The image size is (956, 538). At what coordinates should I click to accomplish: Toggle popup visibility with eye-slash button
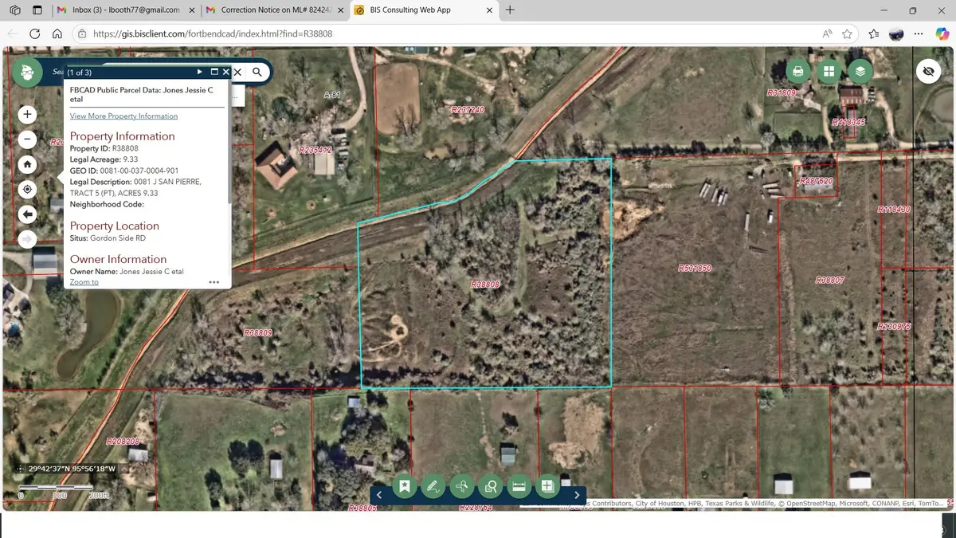pos(928,71)
